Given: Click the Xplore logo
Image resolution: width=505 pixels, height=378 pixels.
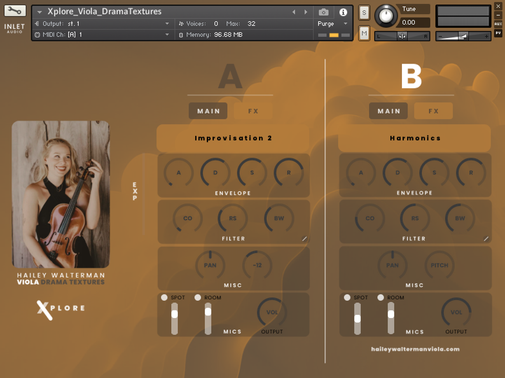Looking at the screenshot, I should 60,309.
